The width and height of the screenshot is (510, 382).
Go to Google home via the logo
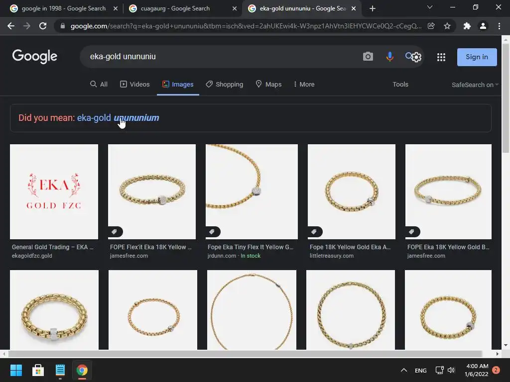[35, 57]
